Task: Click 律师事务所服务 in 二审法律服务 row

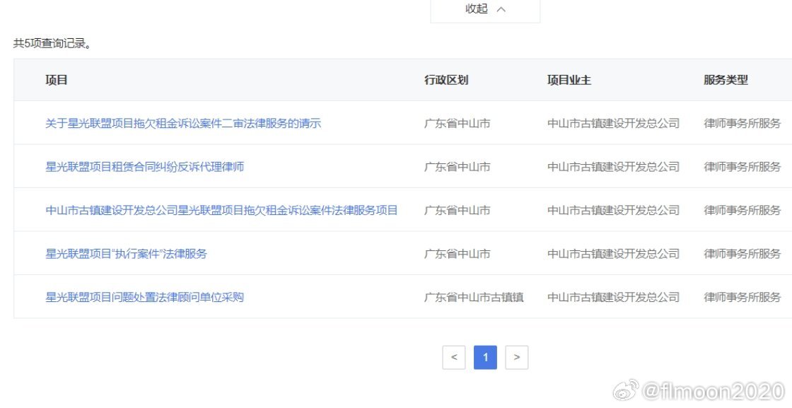Action: coord(742,123)
